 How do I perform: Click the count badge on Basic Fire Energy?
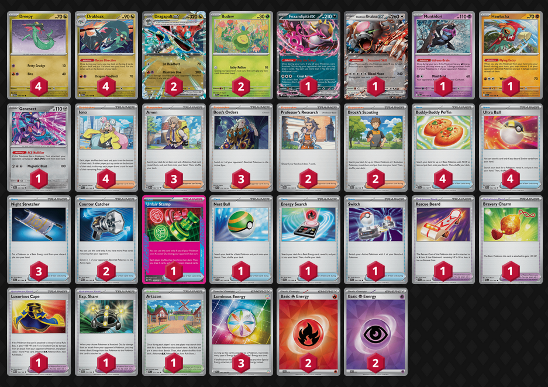coord(308,363)
